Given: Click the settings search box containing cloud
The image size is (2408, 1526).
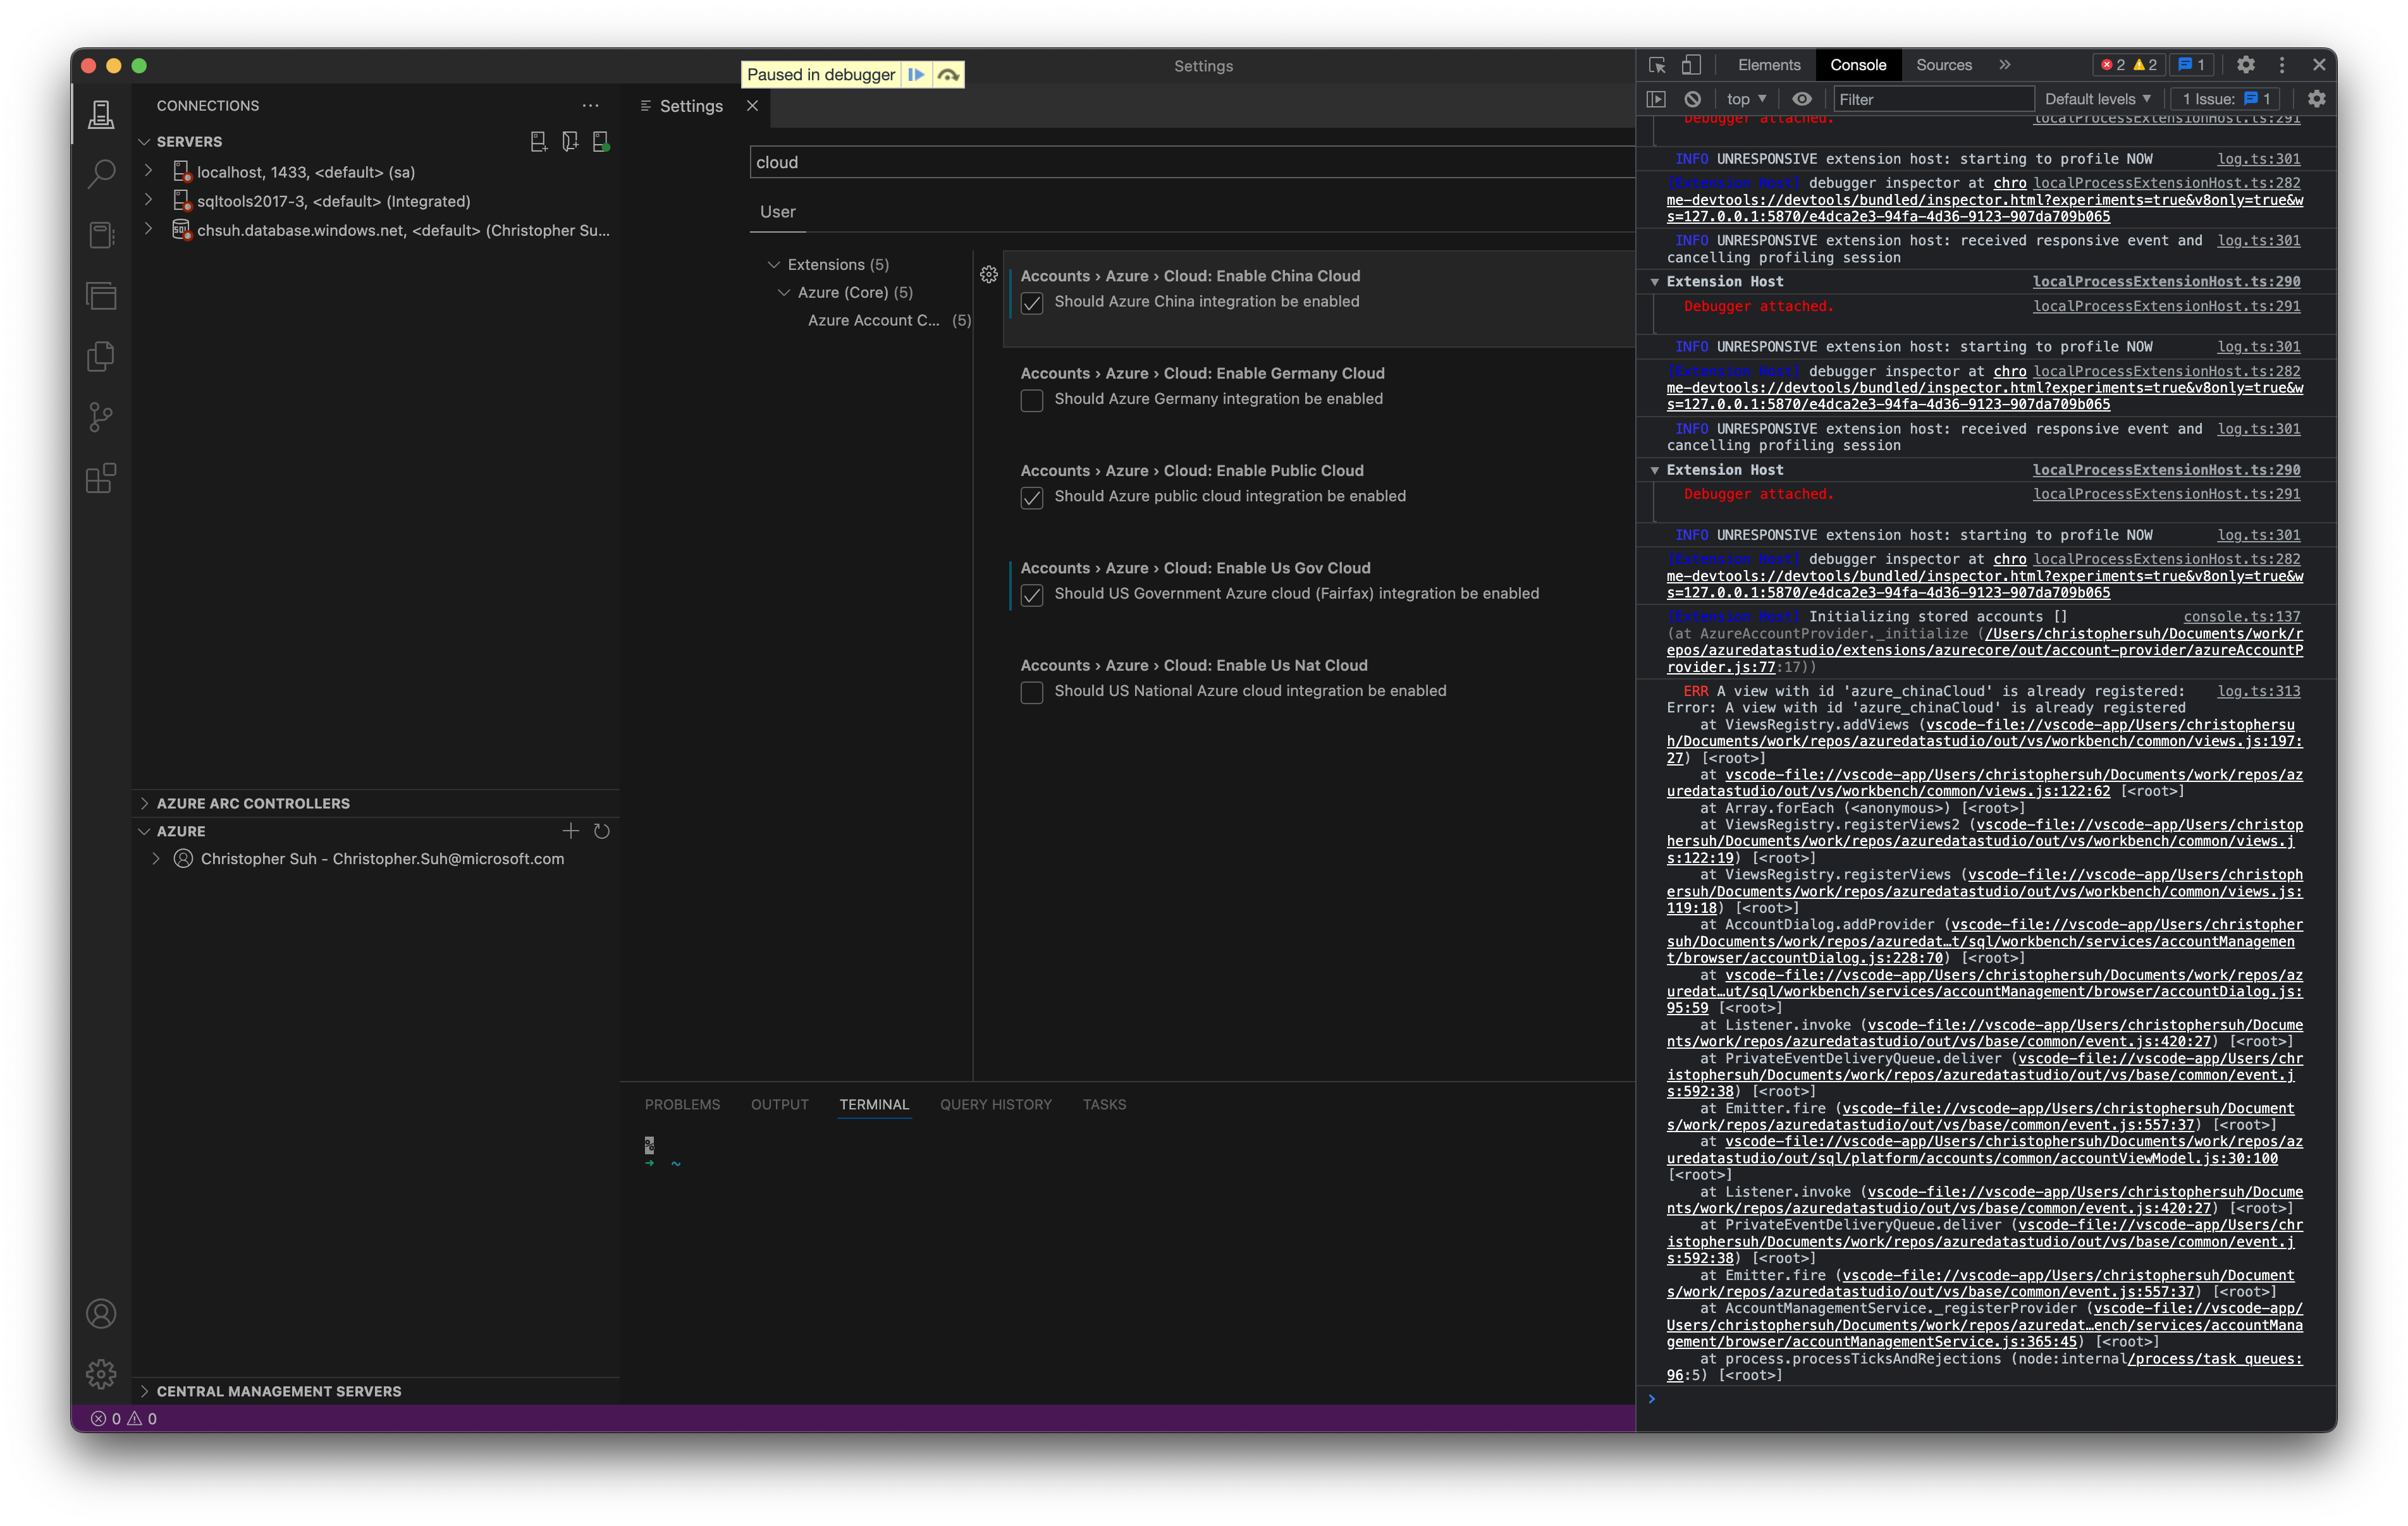Looking at the screenshot, I should (x=1192, y=162).
